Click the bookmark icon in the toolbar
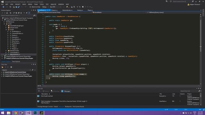Viewport: 205px width, 115px height. point(83,7)
